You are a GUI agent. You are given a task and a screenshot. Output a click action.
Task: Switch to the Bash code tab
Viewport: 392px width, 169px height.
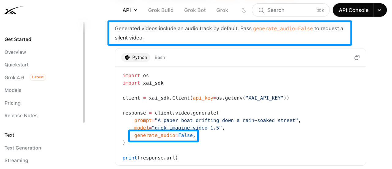[x=160, y=58]
